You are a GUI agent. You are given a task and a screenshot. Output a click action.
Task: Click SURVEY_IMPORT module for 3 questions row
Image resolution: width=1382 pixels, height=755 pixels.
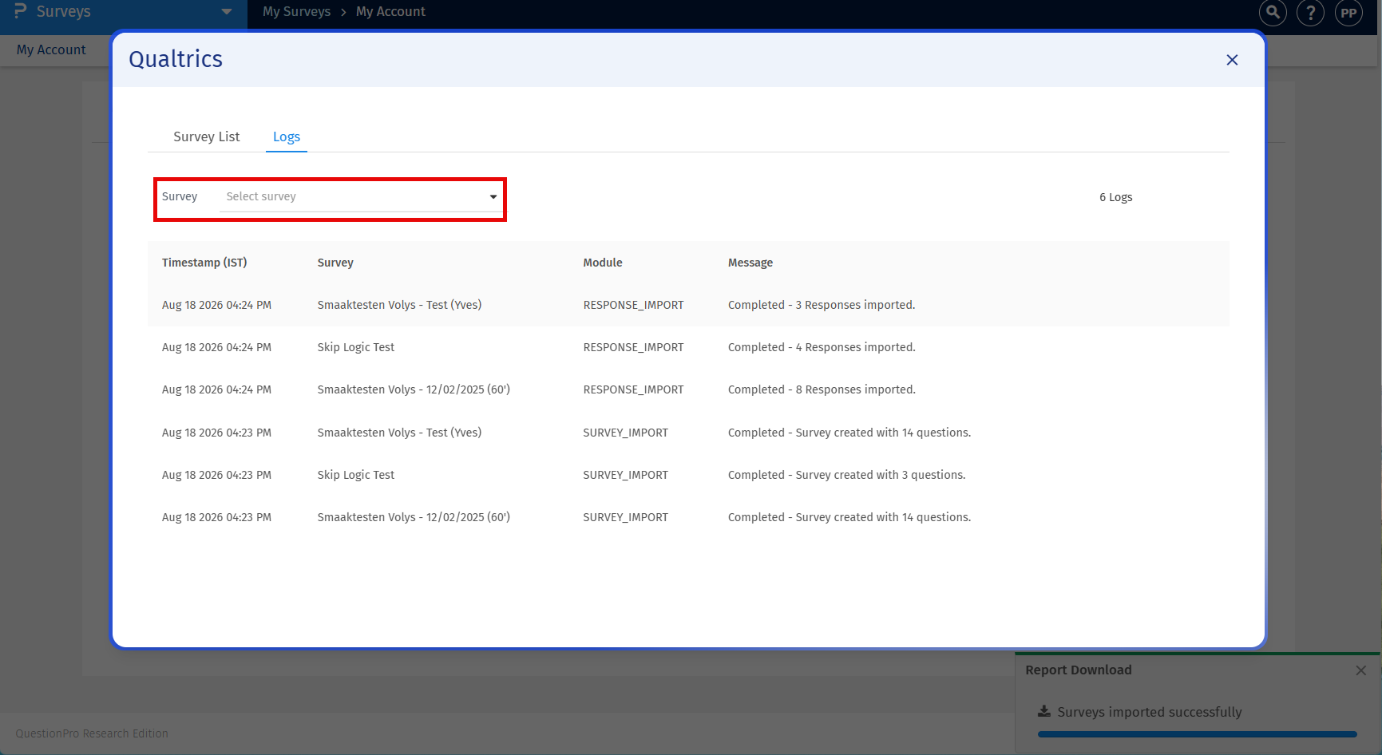tap(626, 475)
